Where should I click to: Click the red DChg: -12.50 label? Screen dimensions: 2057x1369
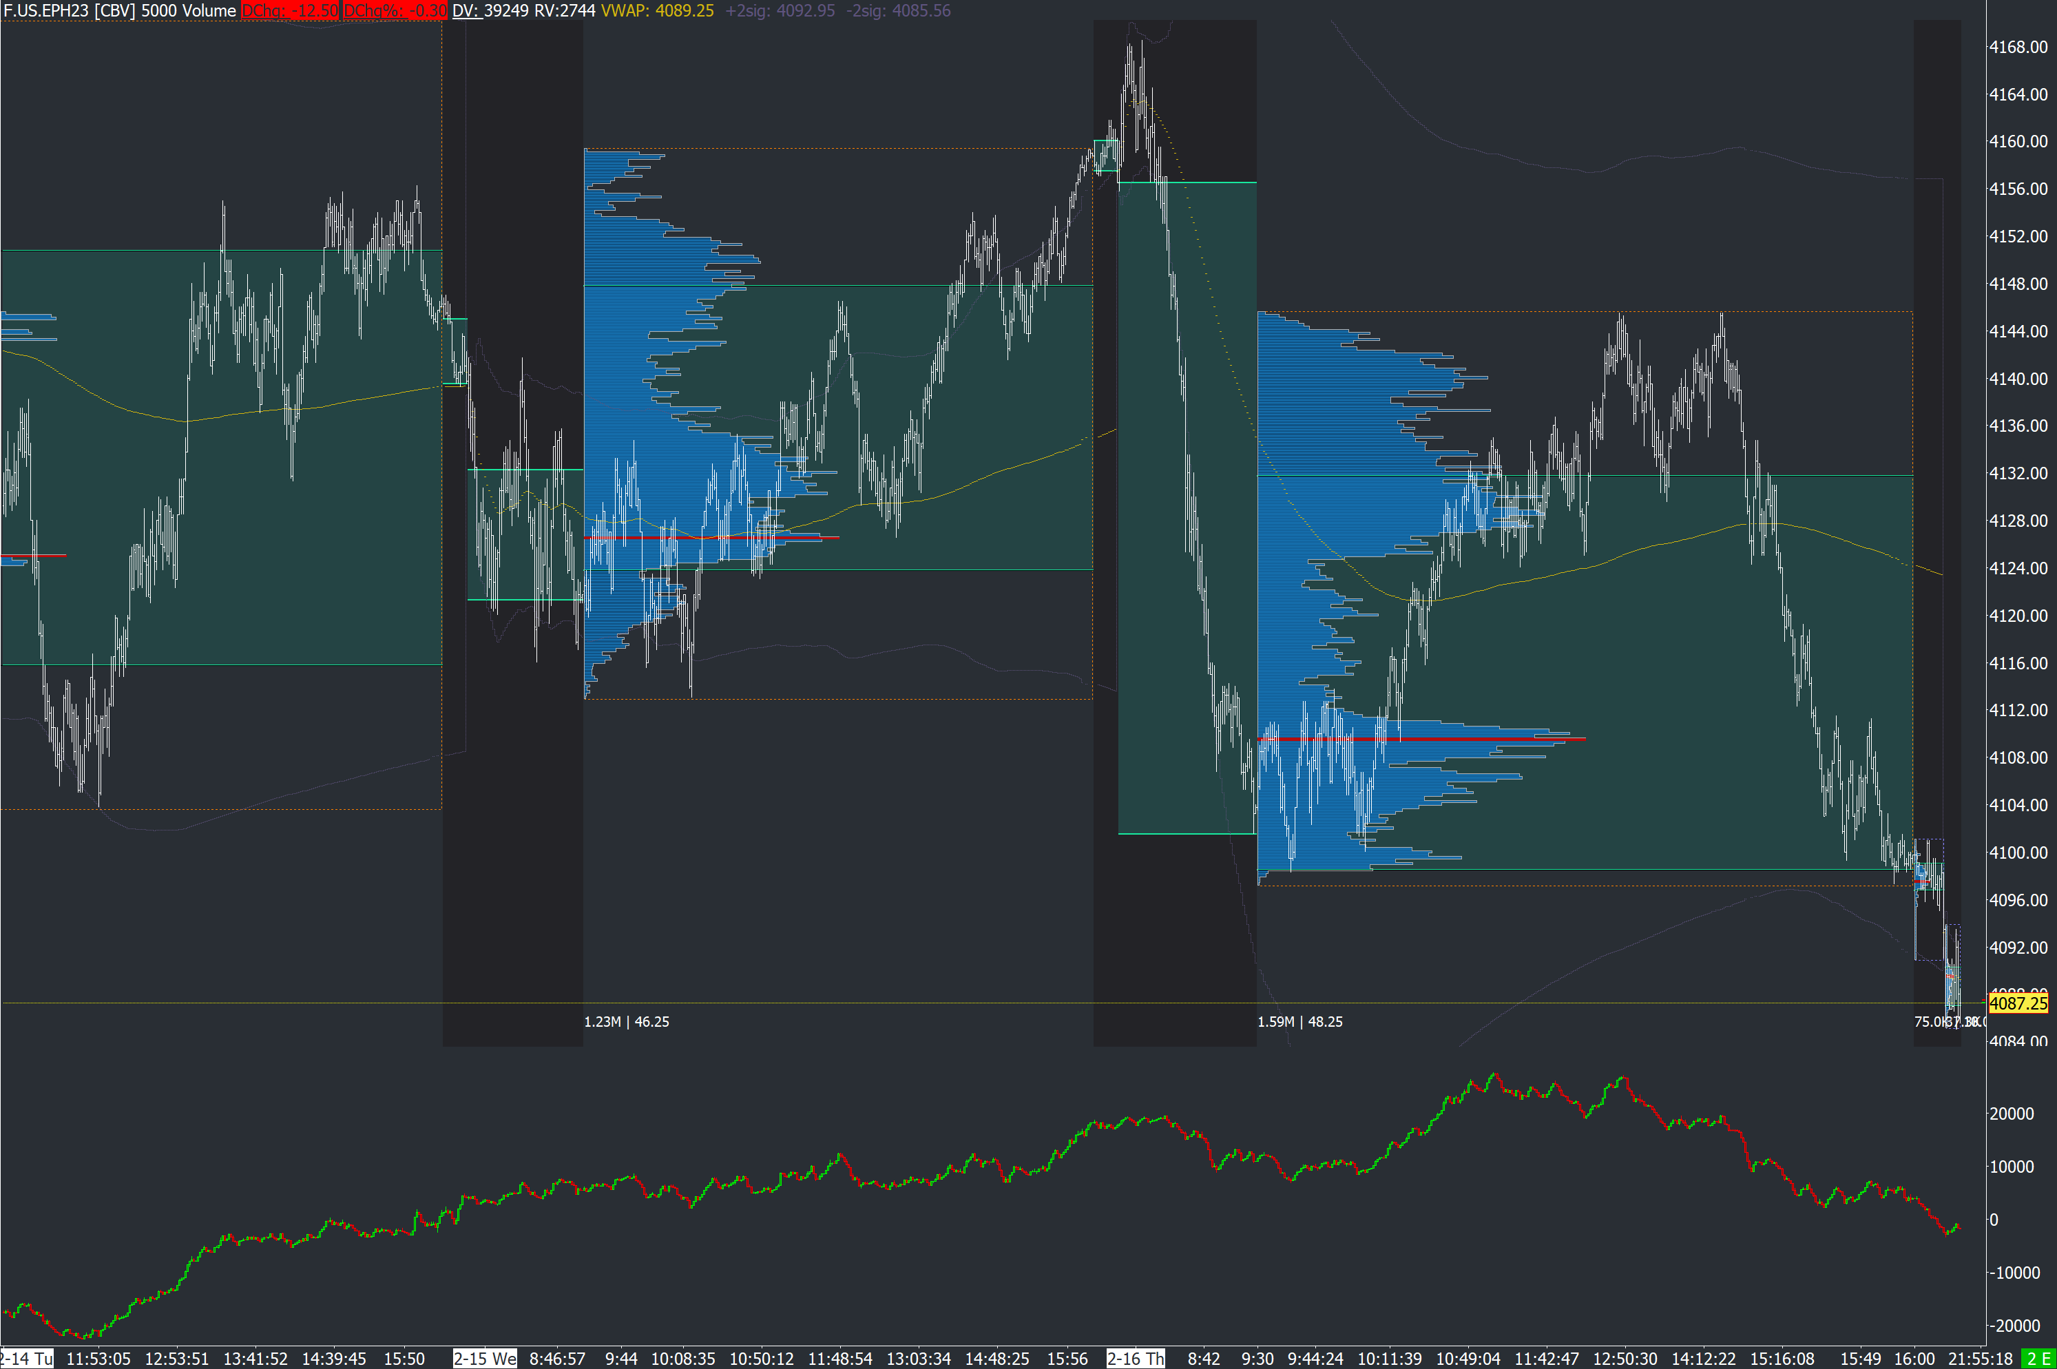click(x=290, y=10)
